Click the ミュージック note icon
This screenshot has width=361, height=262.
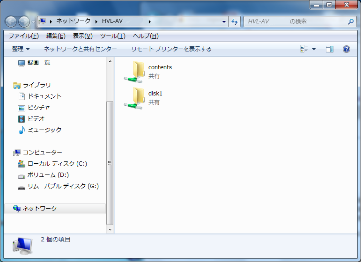[22, 130]
